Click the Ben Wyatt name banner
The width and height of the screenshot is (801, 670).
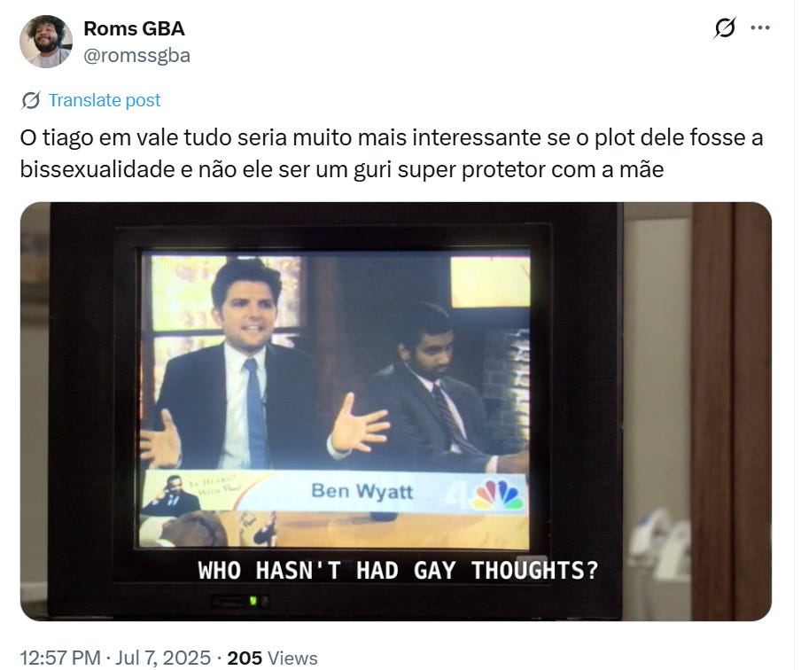pyautogui.click(x=362, y=491)
